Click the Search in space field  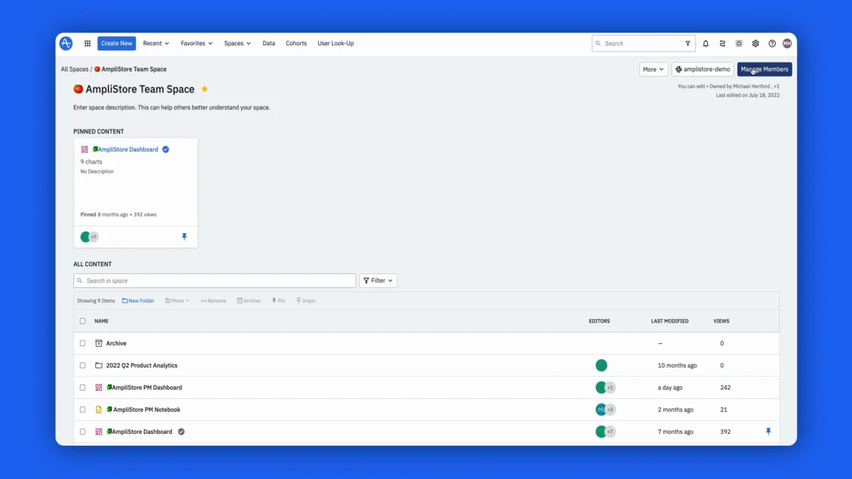tap(214, 281)
